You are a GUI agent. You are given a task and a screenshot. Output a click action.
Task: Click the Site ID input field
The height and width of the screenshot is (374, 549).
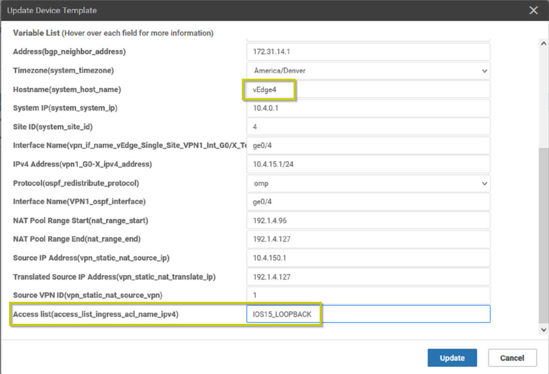[368, 127]
